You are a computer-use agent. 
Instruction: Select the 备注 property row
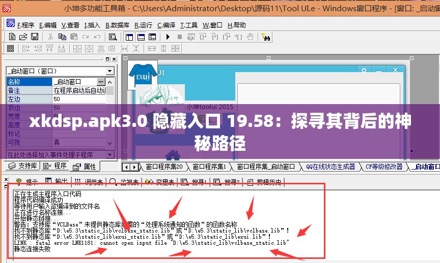[56, 90]
